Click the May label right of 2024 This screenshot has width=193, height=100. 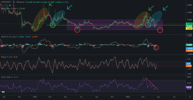159,97
